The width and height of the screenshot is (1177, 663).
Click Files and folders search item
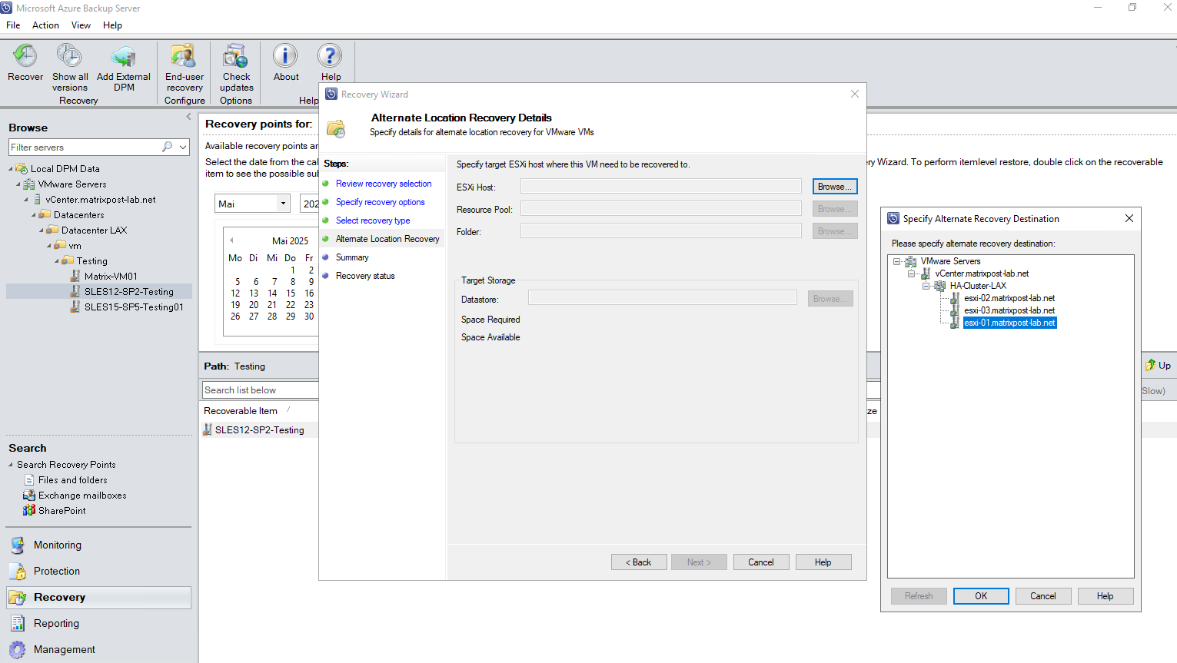tap(72, 480)
